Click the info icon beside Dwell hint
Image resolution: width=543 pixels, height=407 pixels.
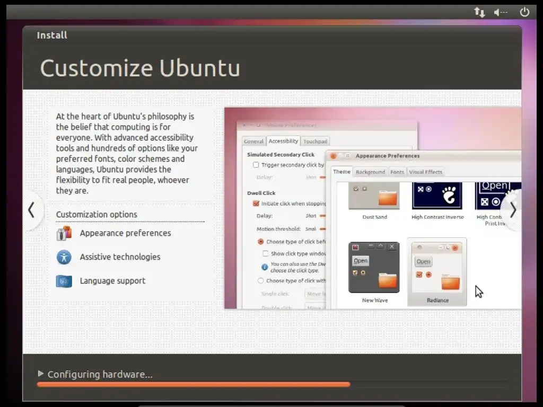pos(265,267)
